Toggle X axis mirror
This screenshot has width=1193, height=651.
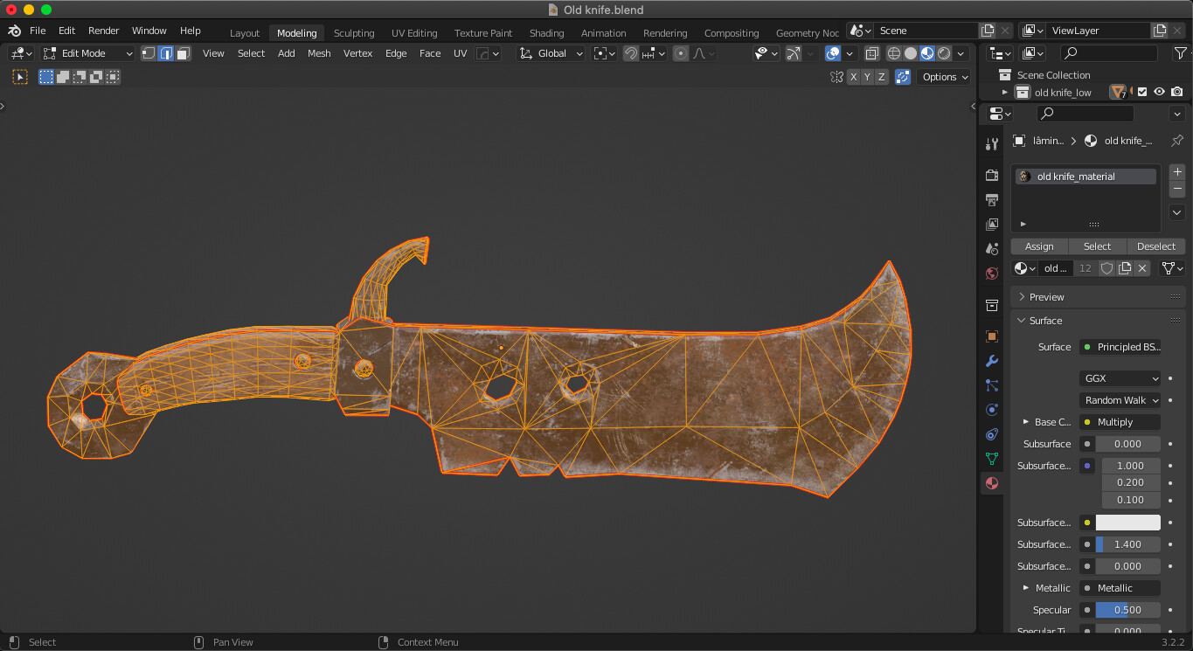(x=854, y=77)
